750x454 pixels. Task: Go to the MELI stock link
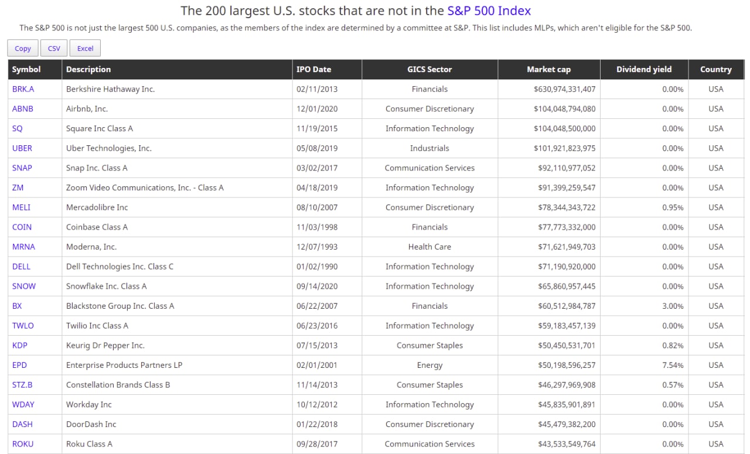pyautogui.click(x=21, y=207)
